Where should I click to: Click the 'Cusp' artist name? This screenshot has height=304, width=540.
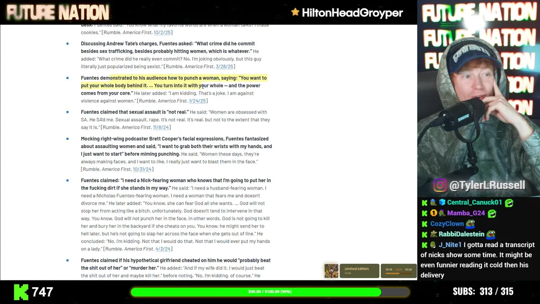pyautogui.click(x=348, y=273)
